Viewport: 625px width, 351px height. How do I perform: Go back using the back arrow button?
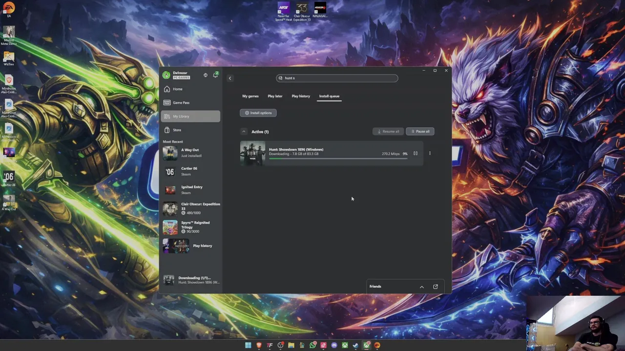point(230,78)
